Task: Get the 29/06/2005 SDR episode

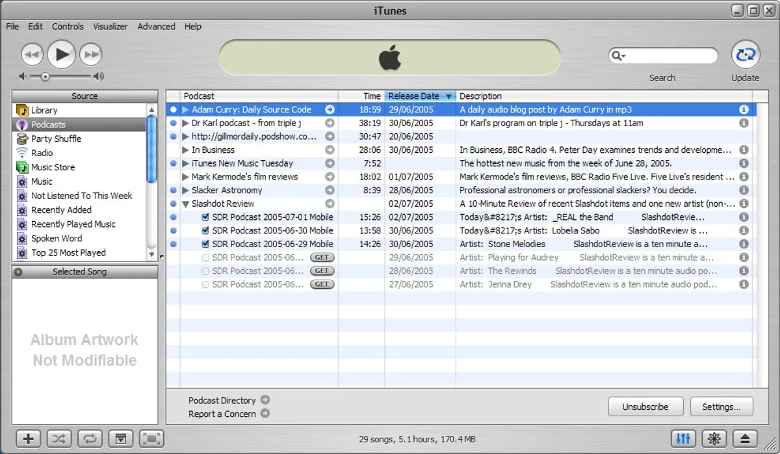Action: coord(322,258)
